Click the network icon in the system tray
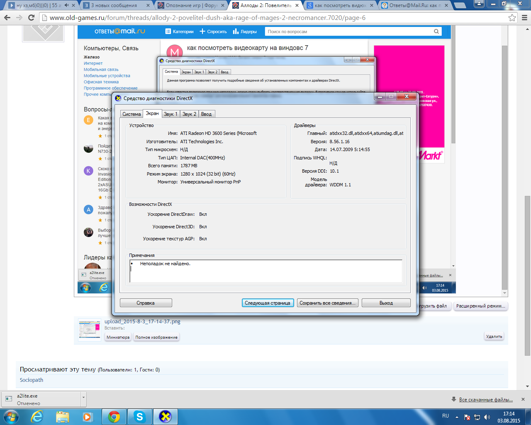 (477, 417)
